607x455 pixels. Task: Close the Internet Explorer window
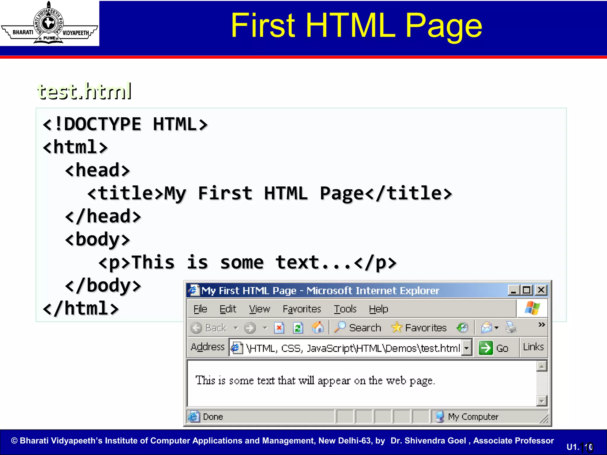pos(541,290)
